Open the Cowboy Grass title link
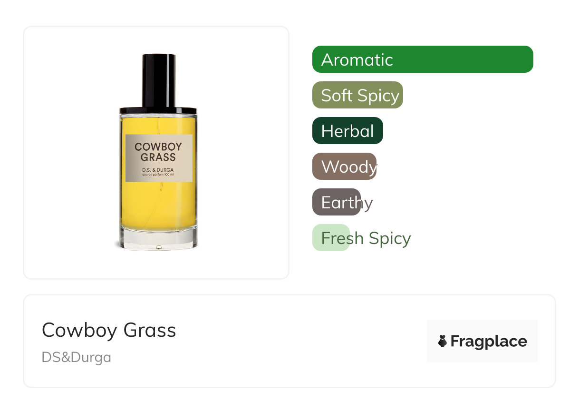This screenshot has height=411, width=579. click(109, 330)
